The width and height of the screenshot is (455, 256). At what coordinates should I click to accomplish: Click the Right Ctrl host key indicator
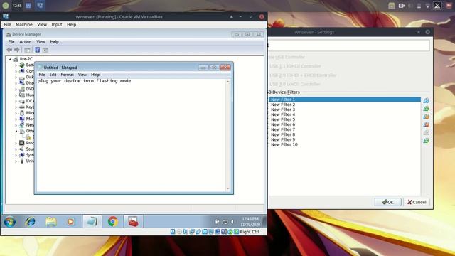pos(250,232)
